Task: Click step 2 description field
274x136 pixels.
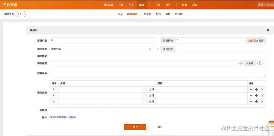Action: point(101,96)
